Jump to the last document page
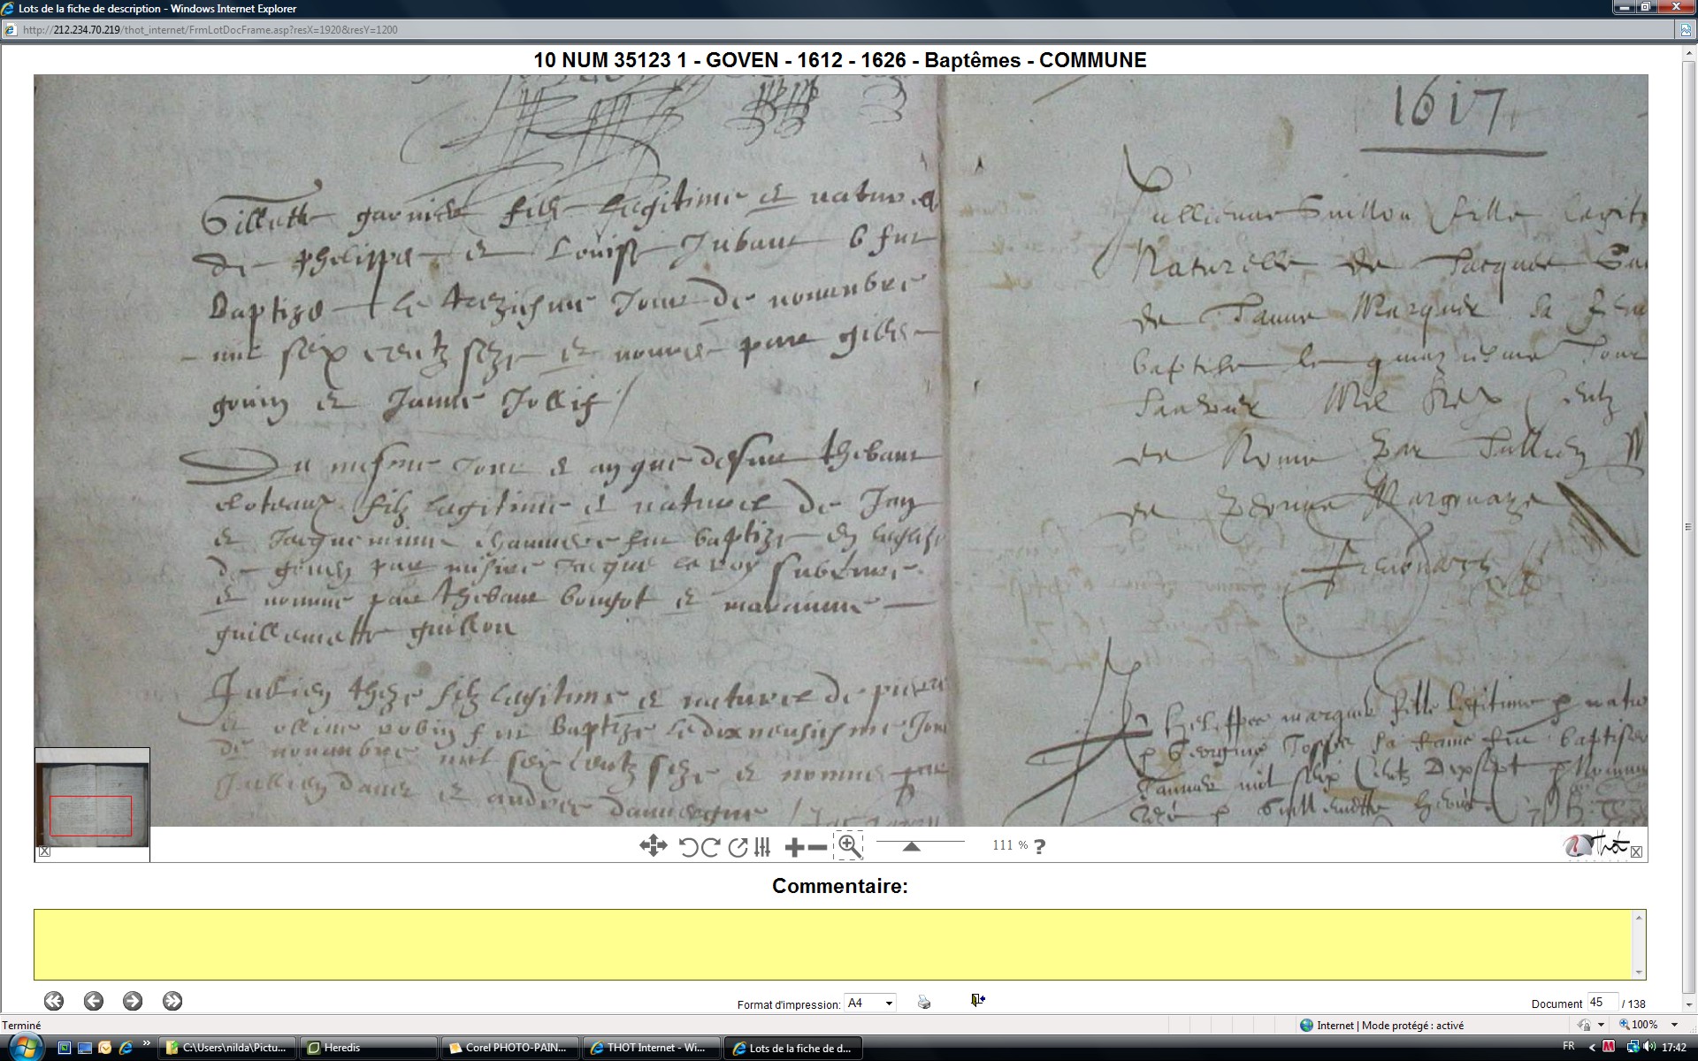This screenshot has width=1698, height=1061. pos(172,1001)
